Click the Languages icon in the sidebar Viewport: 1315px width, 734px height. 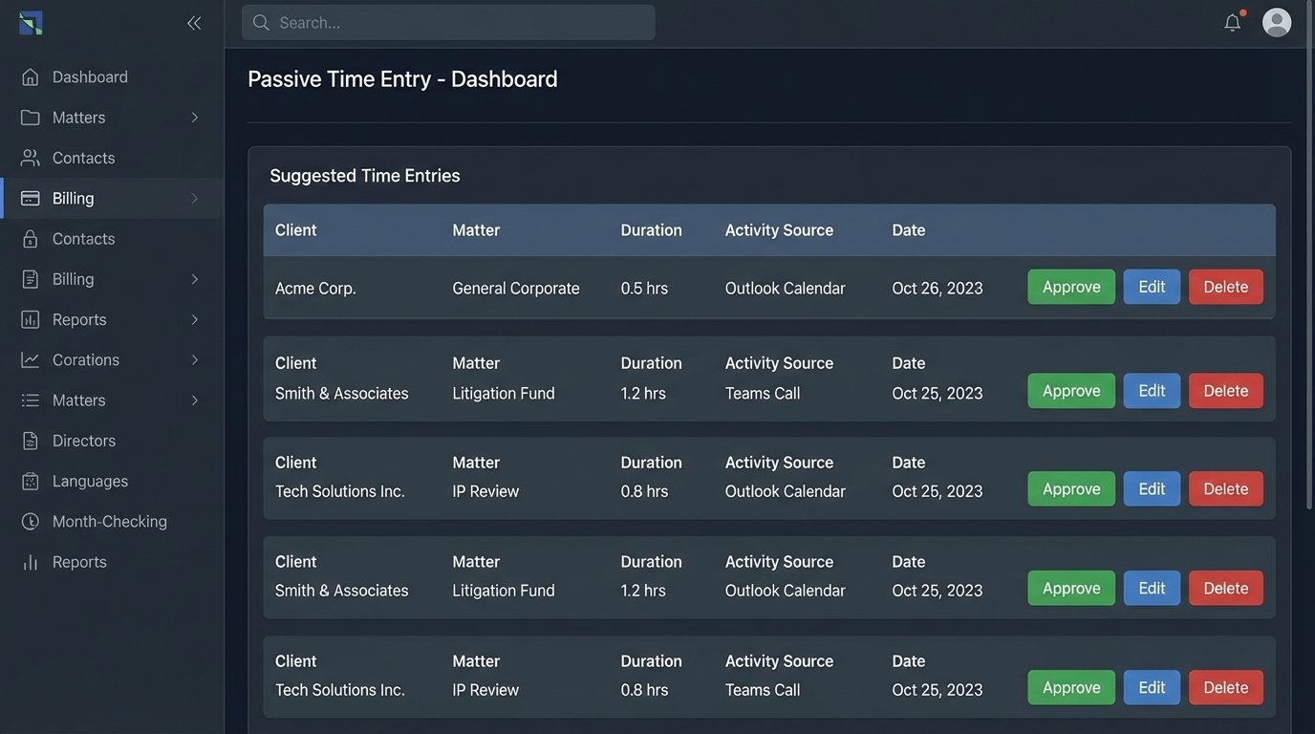(31, 481)
